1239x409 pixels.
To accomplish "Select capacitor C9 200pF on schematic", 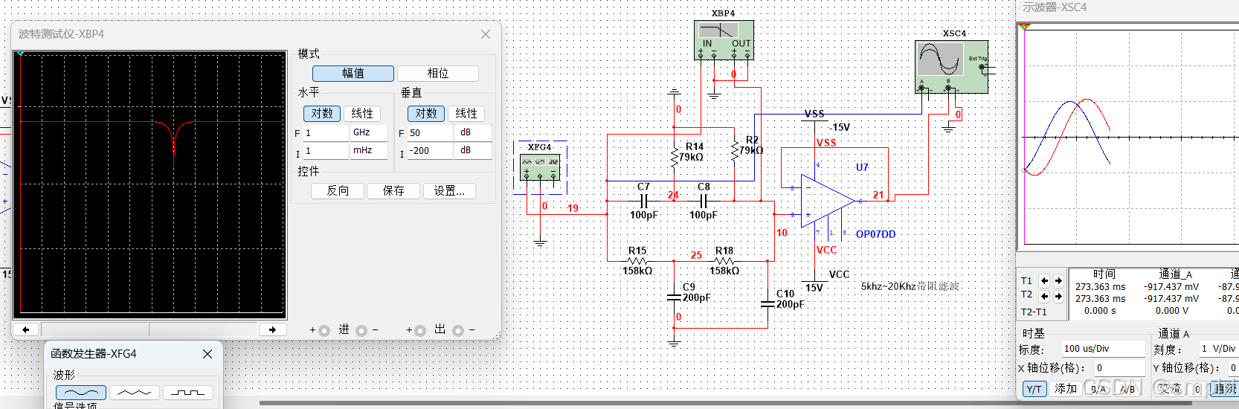I will coord(675,297).
